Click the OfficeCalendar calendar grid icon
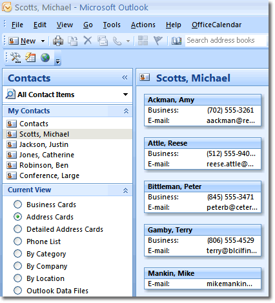The height and width of the screenshot is (303, 275). click(30, 58)
